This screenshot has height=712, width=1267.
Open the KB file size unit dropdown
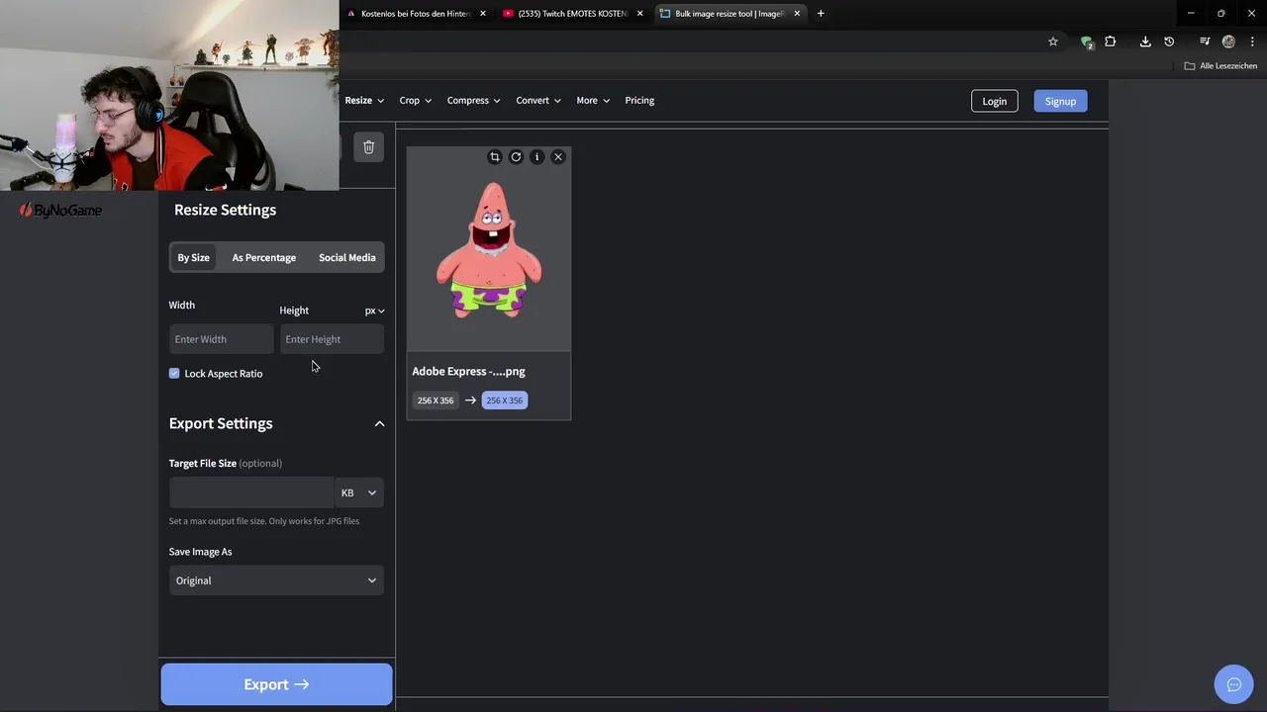(x=358, y=492)
